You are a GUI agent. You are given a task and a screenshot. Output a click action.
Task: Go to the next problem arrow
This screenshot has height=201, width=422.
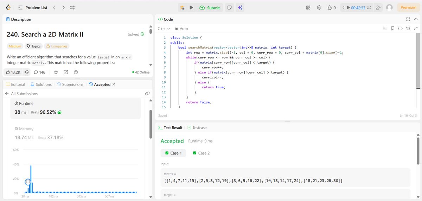click(63, 7)
